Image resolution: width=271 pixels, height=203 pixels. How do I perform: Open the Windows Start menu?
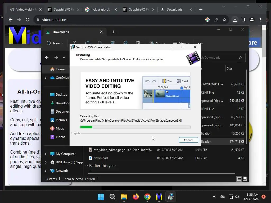101,197
